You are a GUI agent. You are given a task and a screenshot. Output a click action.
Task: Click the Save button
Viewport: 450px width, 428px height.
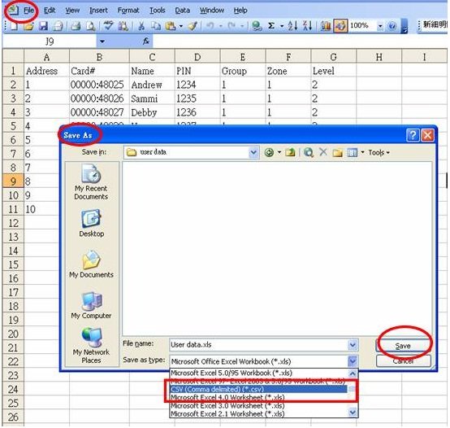point(403,346)
